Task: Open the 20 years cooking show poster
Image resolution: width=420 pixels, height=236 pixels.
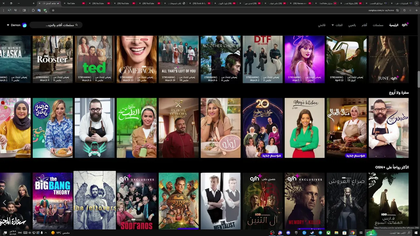Action: click(x=262, y=128)
